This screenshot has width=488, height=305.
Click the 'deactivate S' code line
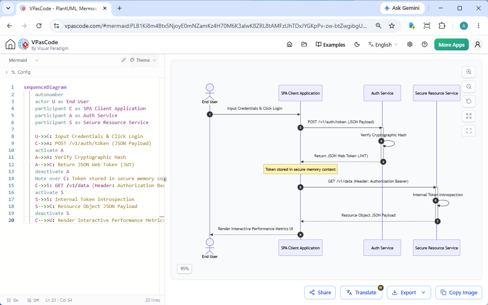[52, 213]
